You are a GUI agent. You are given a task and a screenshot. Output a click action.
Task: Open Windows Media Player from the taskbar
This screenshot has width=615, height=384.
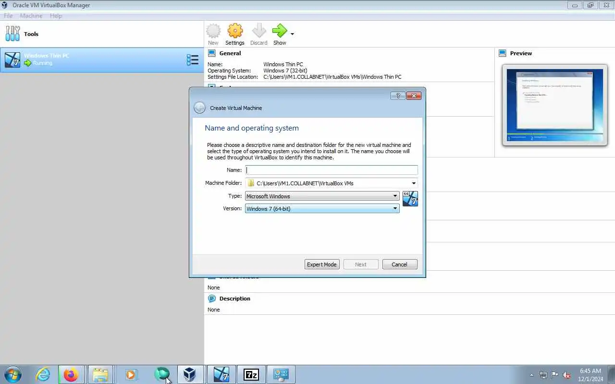tap(131, 374)
